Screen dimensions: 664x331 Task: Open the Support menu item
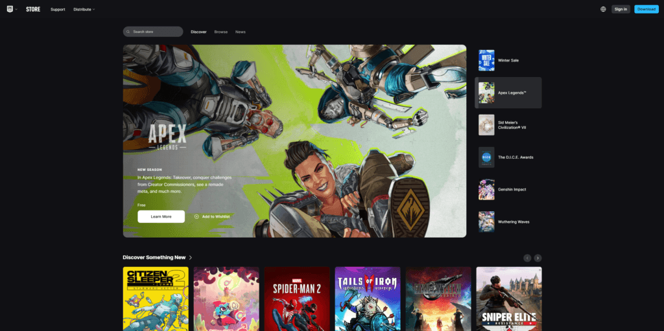58,9
